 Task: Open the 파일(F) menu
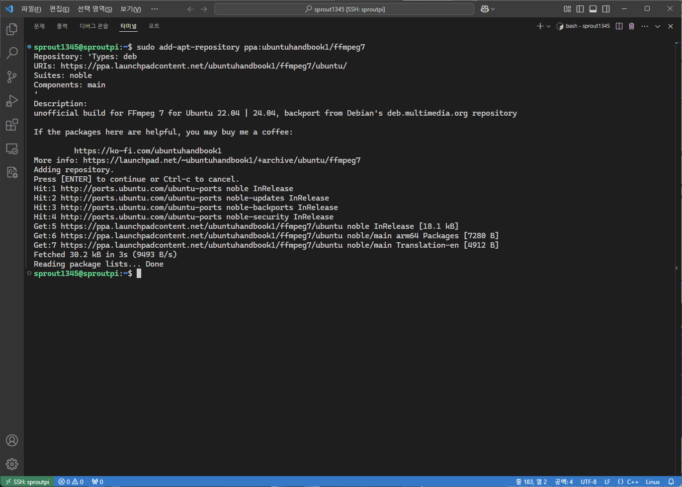coord(31,9)
